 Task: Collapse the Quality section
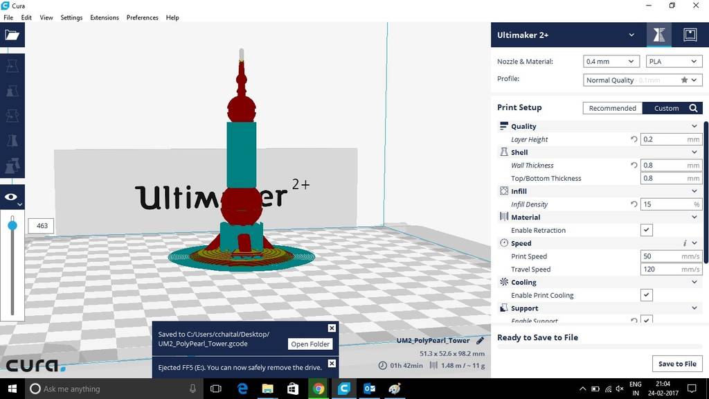click(x=694, y=126)
